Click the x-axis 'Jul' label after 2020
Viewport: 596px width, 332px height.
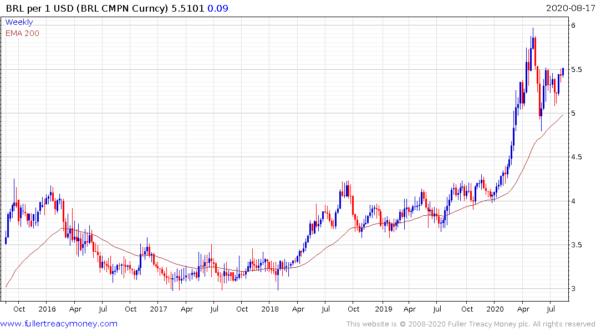(551, 309)
